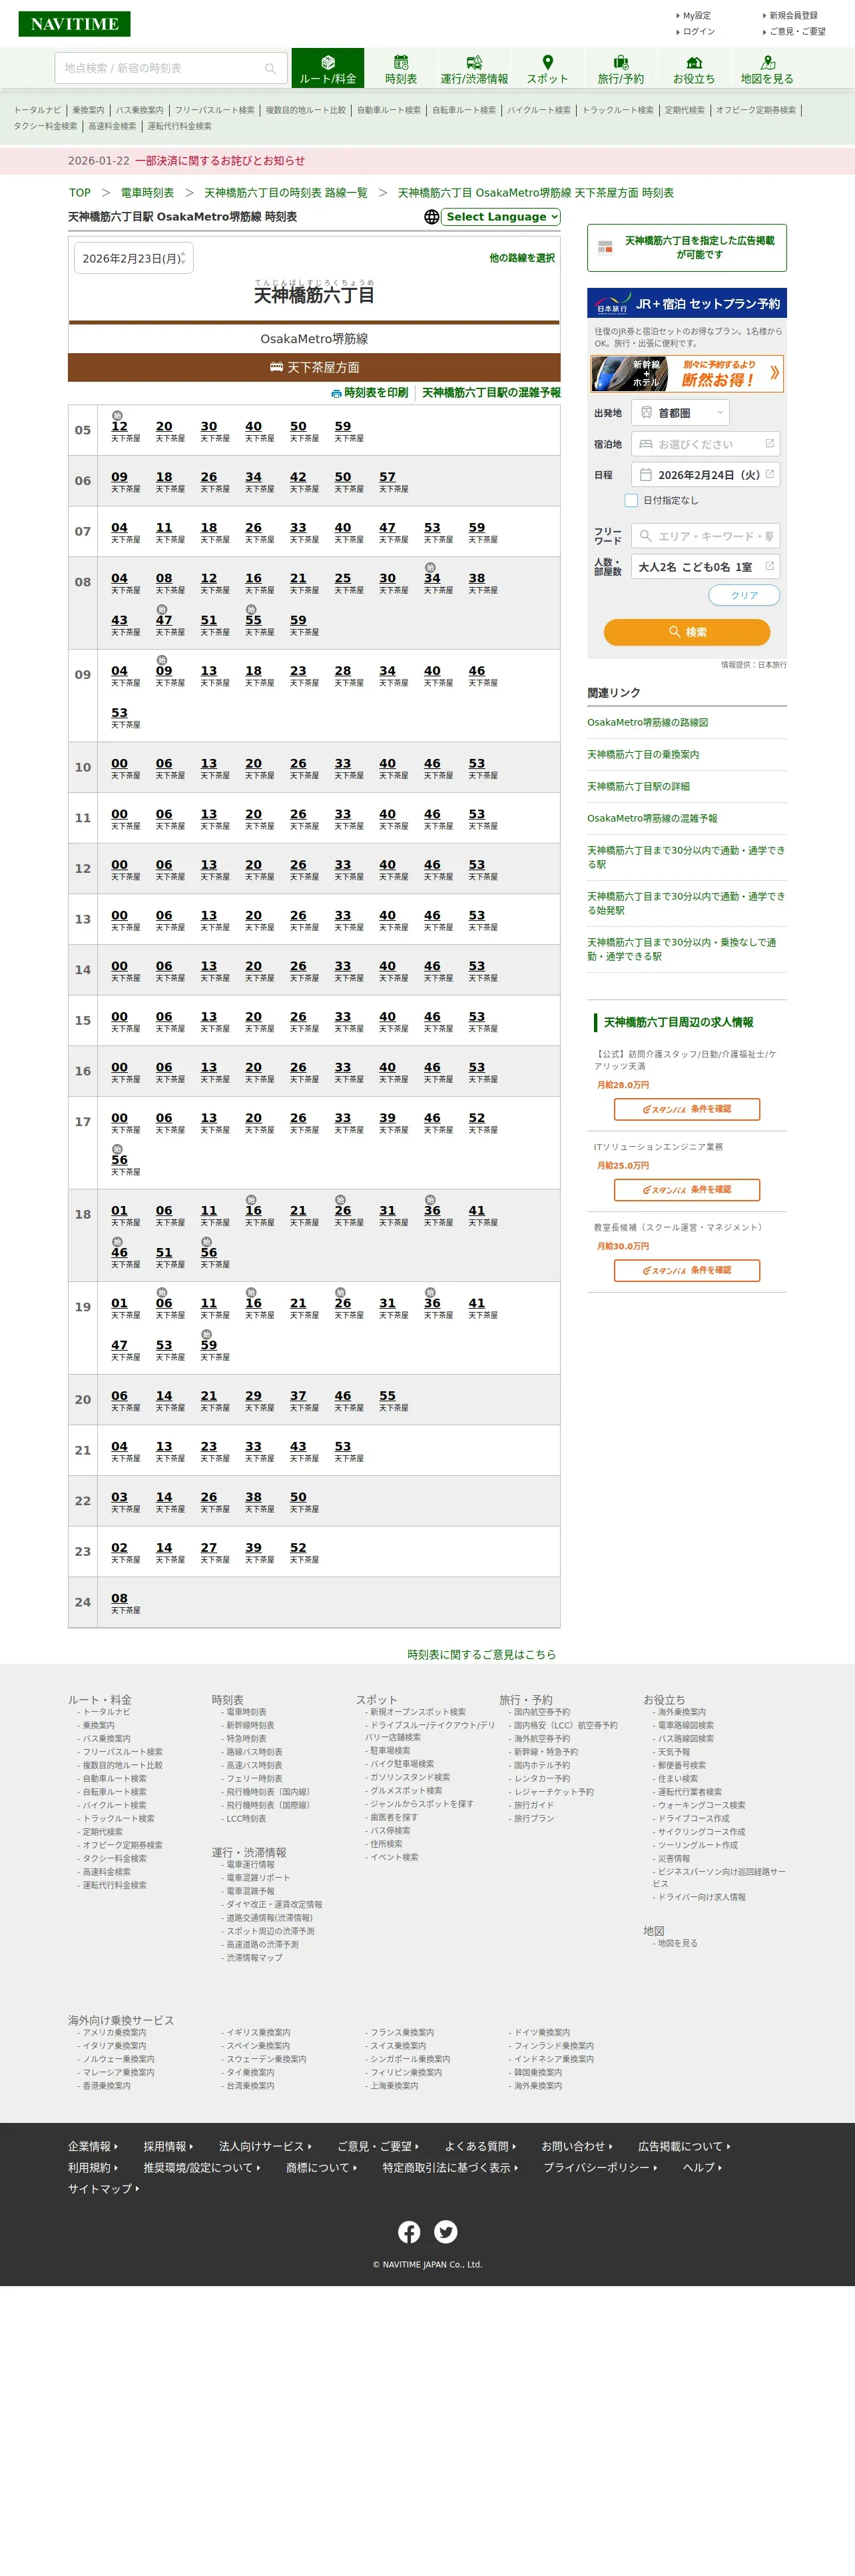Screen dimensions: 855x2576
Task: Click 条件を確認 for 月給25.0万円 job
Action: [686, 1189]
